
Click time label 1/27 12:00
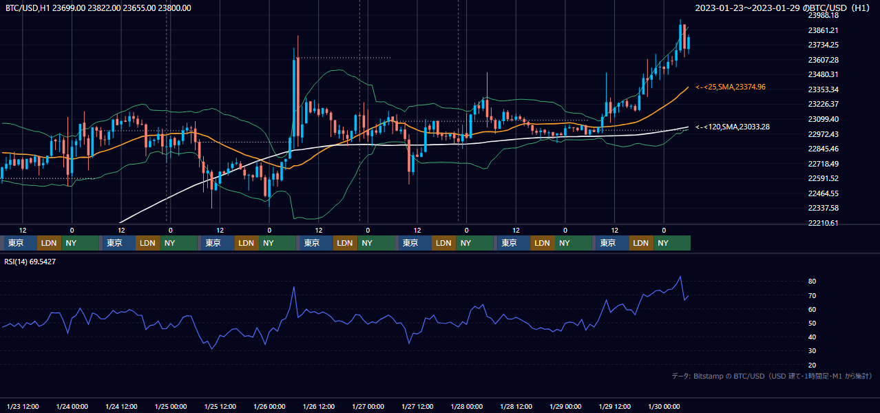click(417, 406)
